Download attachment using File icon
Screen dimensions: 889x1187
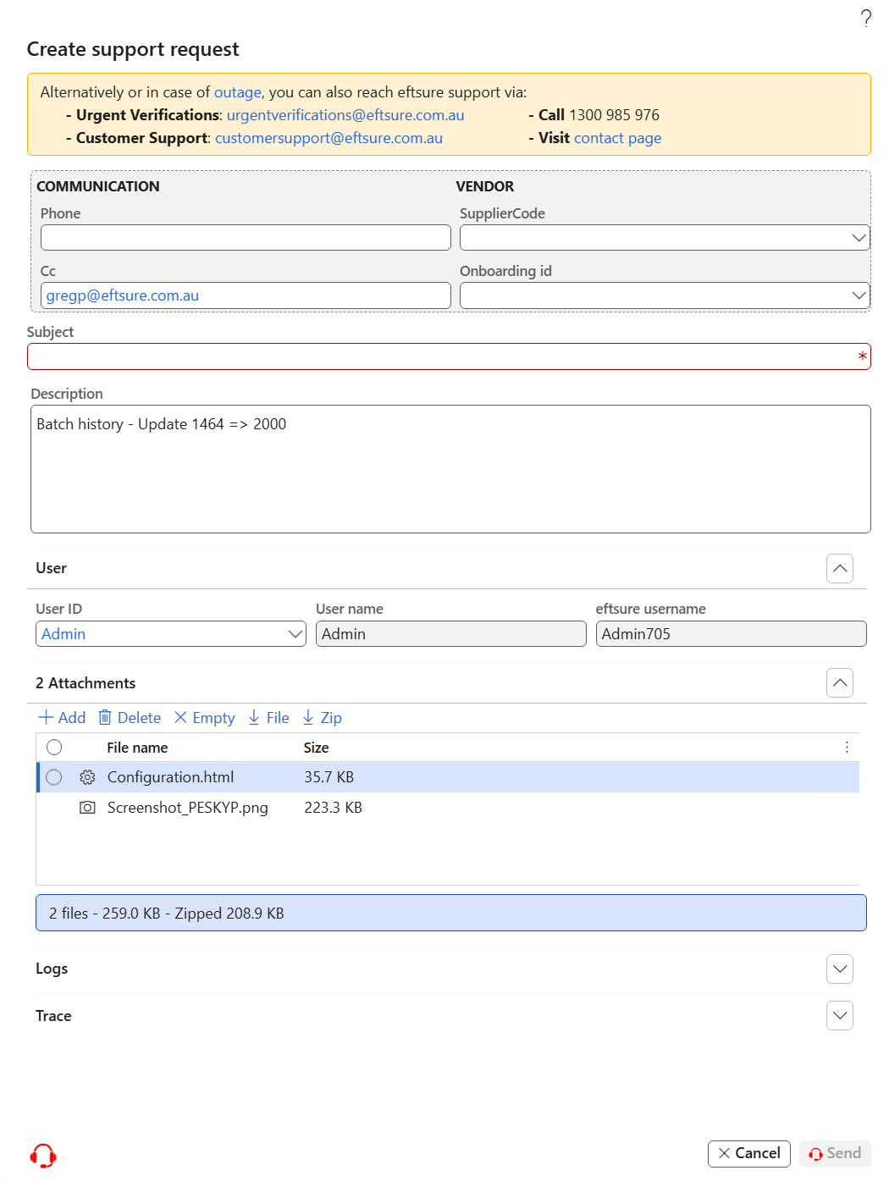pos(254,717)
